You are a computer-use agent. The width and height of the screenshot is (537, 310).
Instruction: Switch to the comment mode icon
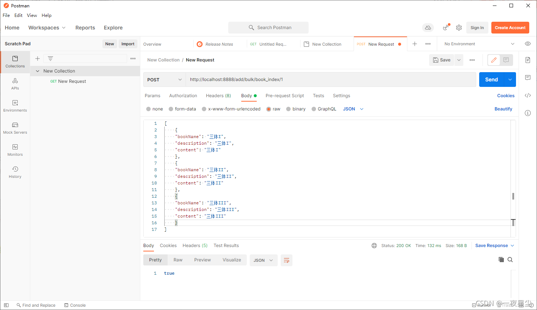[506, 60]
